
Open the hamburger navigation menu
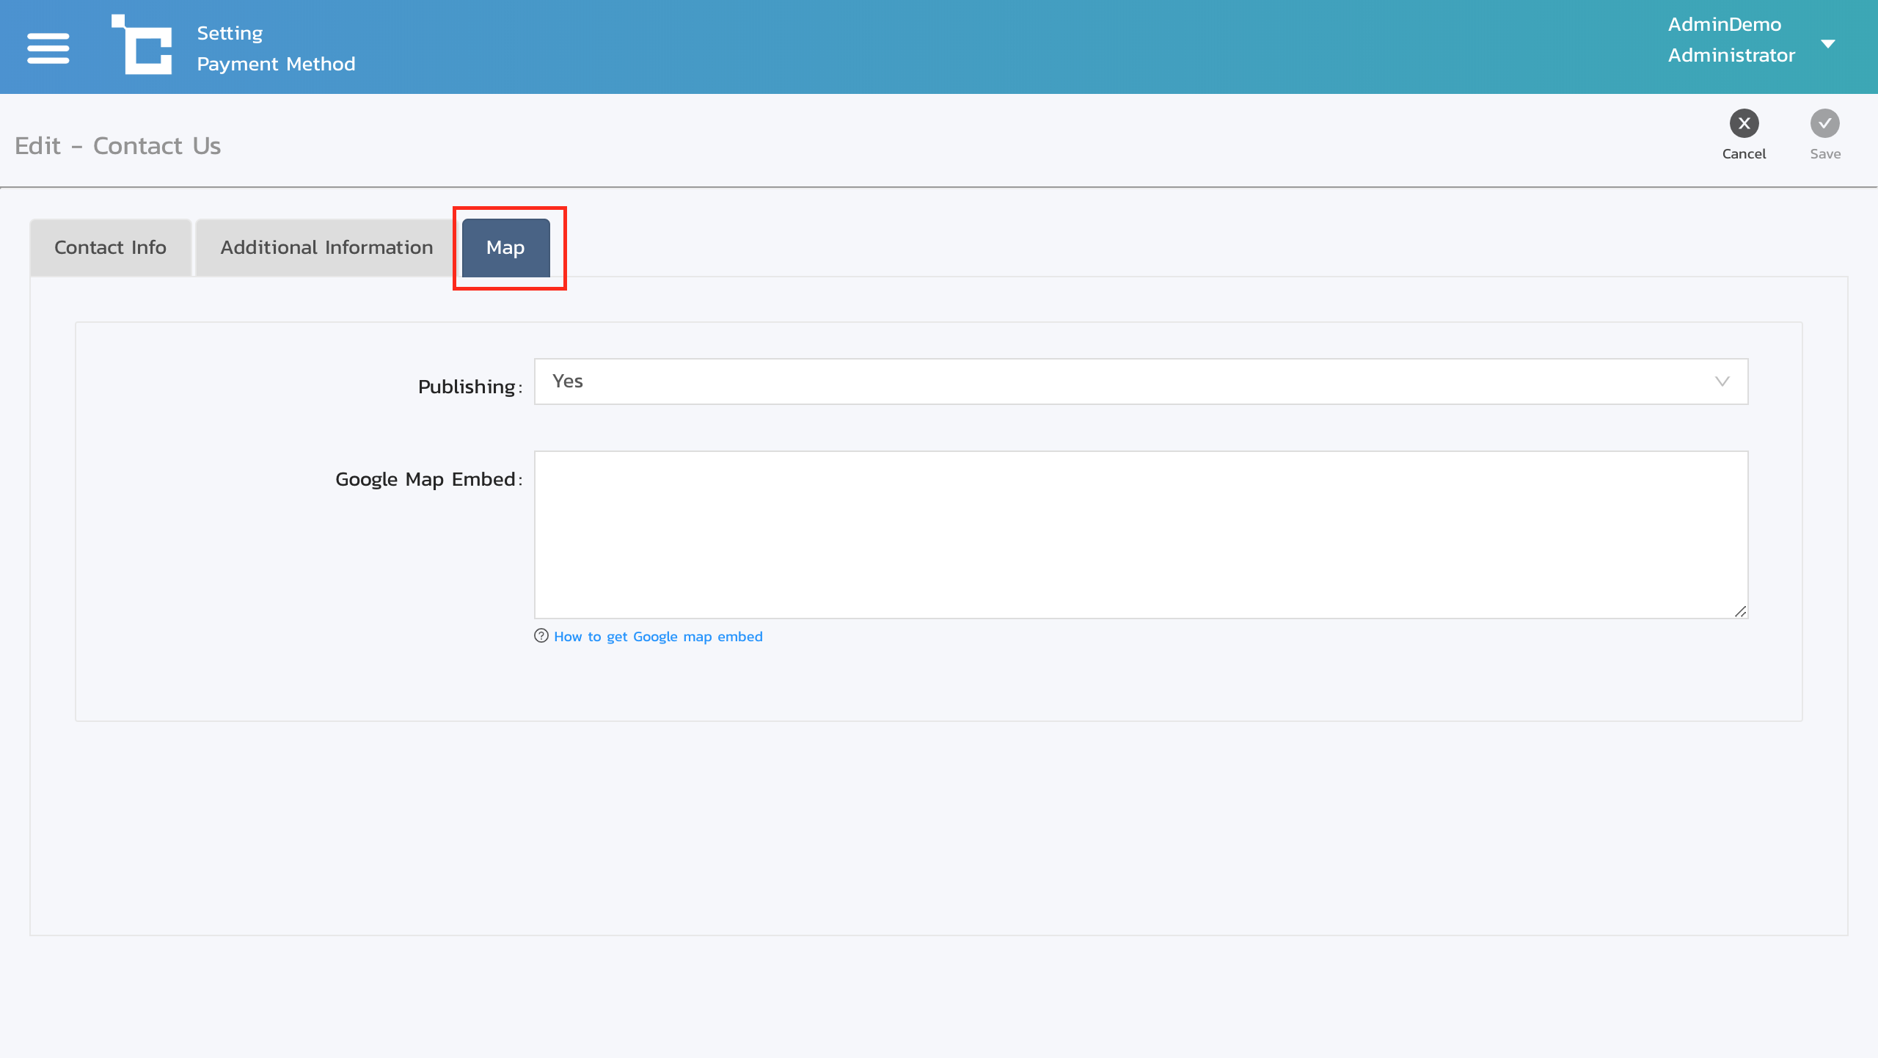coord(48,48)
